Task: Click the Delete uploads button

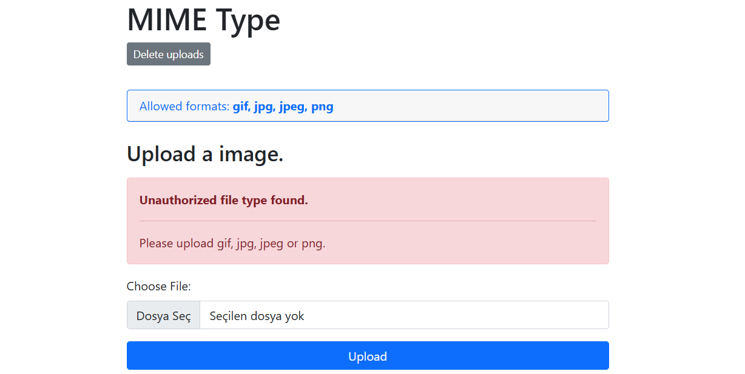Action: 169,54
